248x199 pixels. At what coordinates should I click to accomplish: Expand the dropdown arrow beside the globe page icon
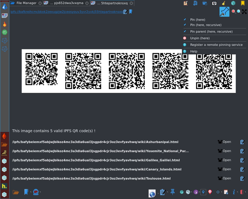pos(158,193)
